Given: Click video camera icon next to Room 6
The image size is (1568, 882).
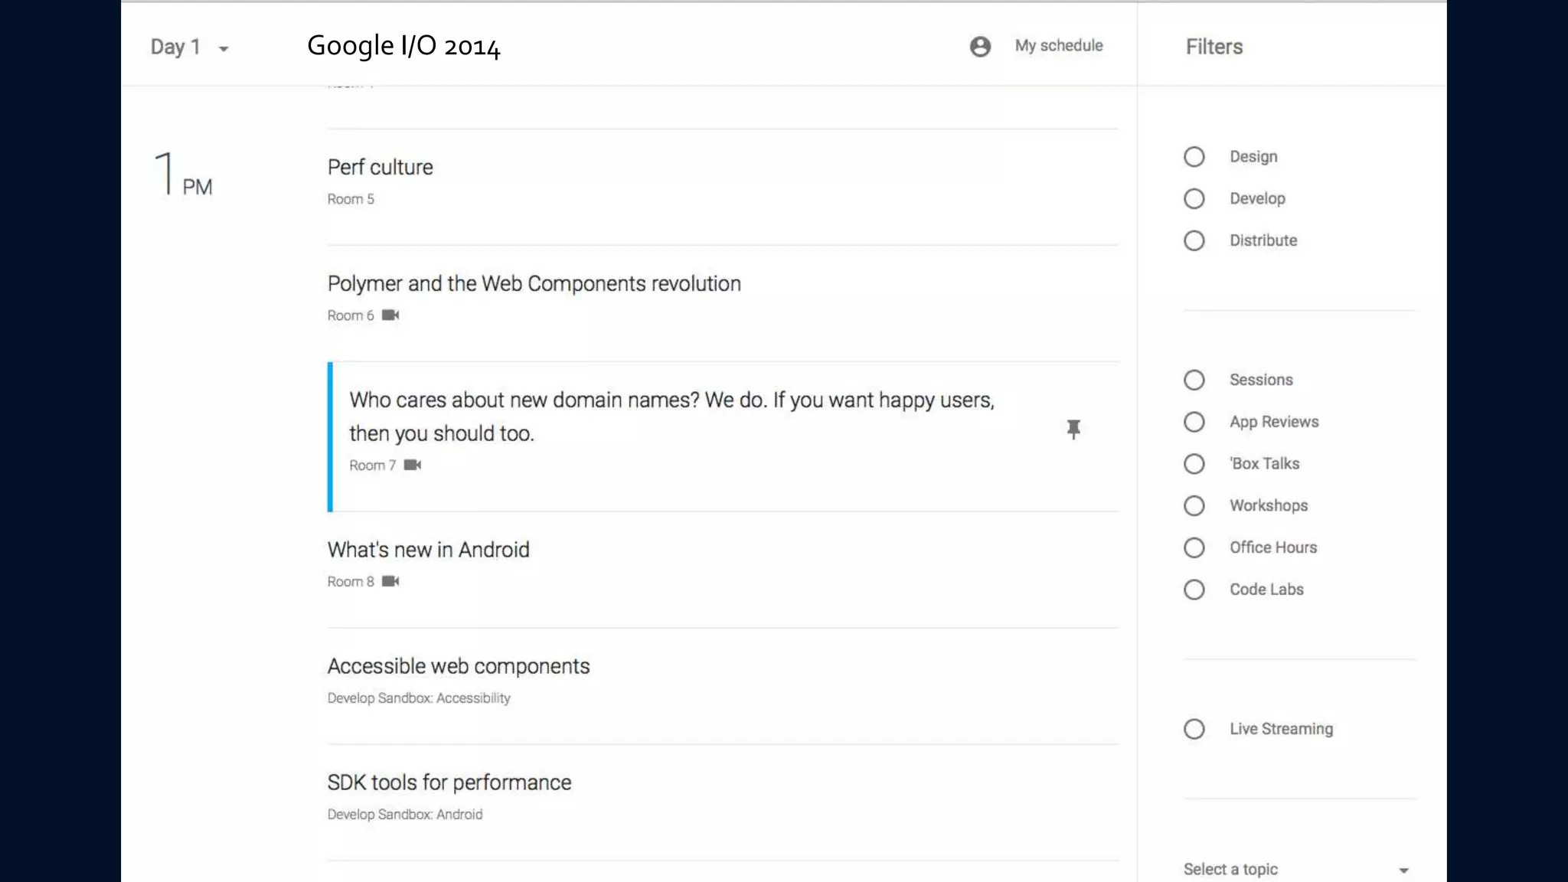Looking at the screenshot, I should [x=390, y=315].
